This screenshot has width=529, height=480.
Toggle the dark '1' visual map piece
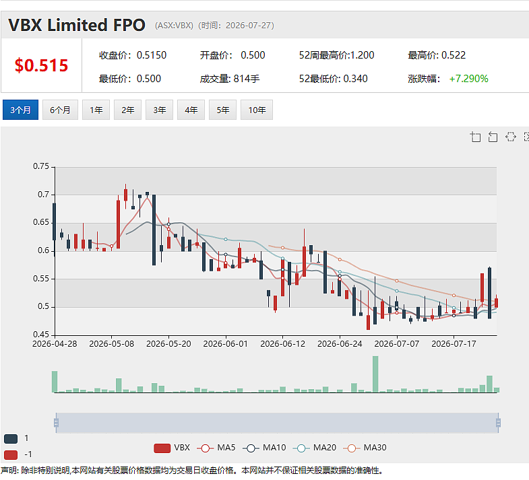click(x=11, y=438)
